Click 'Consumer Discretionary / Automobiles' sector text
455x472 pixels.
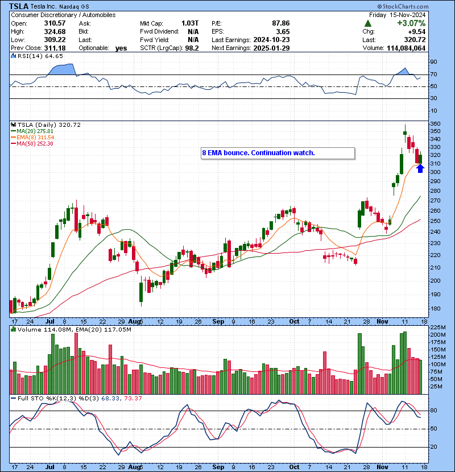click(63, 15)
